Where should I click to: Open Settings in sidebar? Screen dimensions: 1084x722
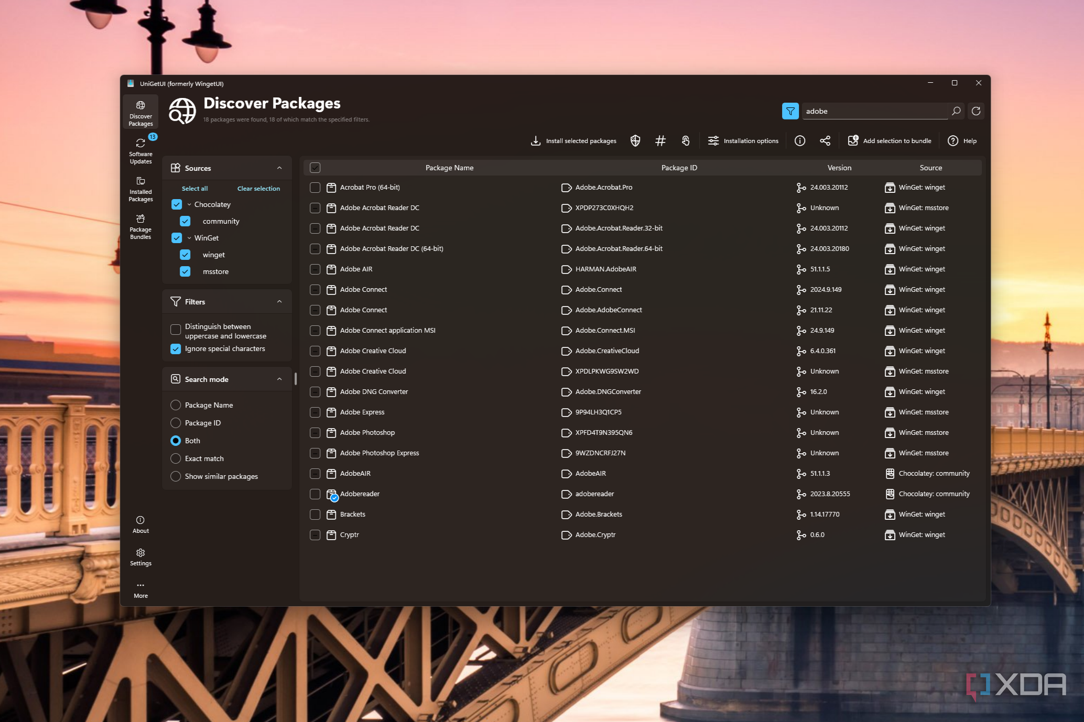click(140, 557)
